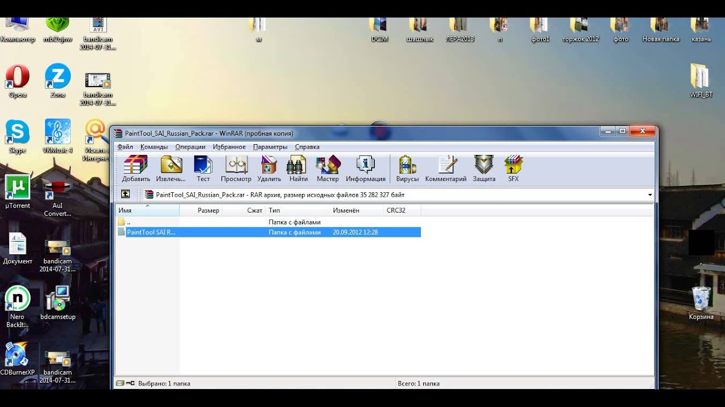Open the шашлык desktop folder
Screen dimensions: 725x407
click(x=420, y=31)
